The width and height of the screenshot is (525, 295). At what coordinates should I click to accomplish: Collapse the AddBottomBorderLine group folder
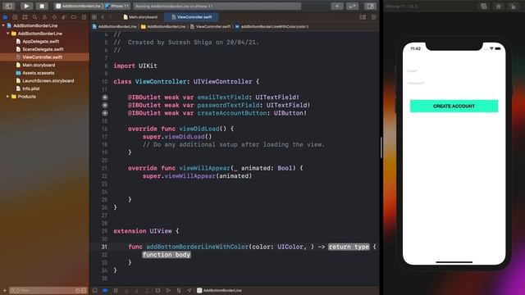pyautogui.click(x=8, y=34)
